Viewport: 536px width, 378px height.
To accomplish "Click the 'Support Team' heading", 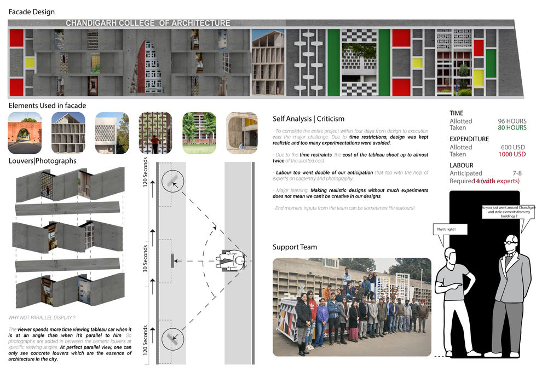I will [295, 247].
